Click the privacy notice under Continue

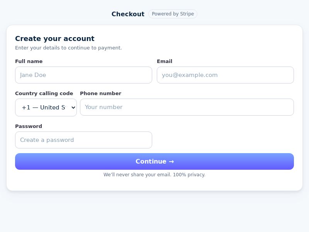154,175
